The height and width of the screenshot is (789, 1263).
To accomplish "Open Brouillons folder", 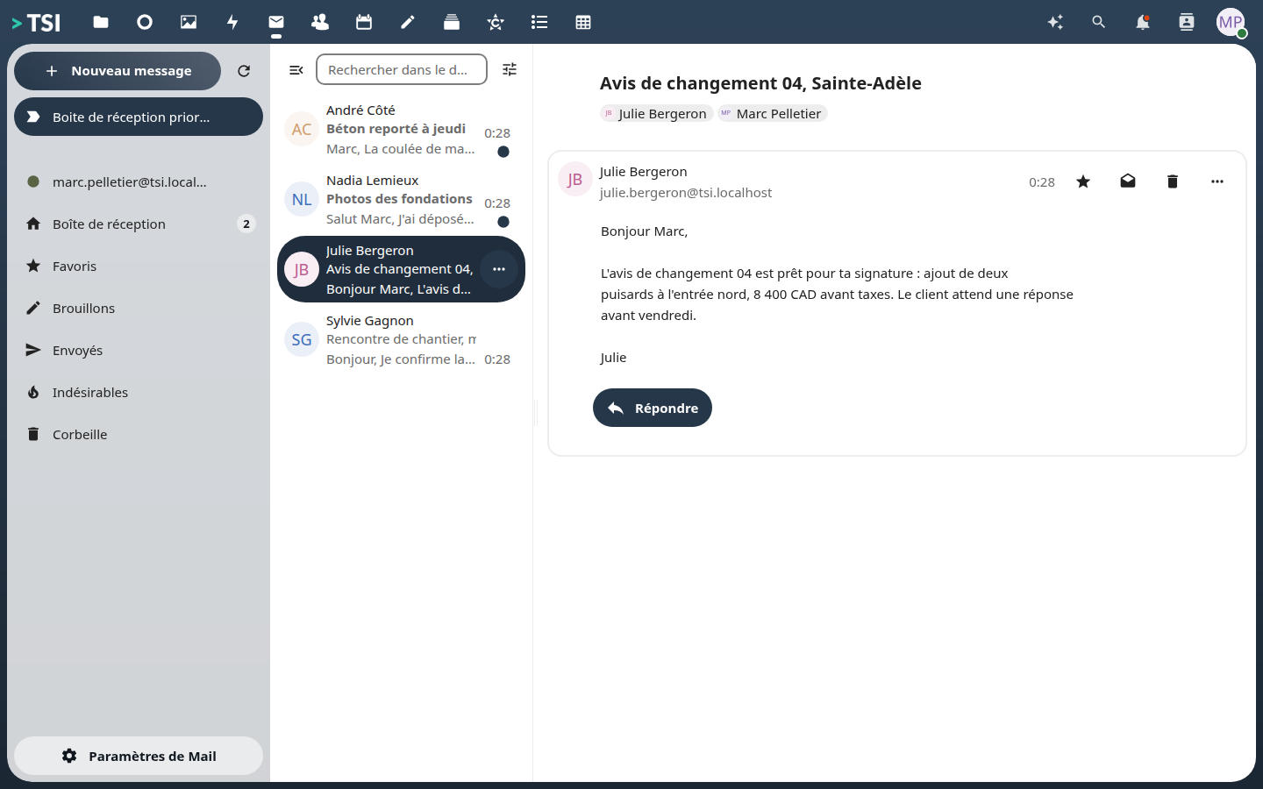I will click(x=139, y=308).
